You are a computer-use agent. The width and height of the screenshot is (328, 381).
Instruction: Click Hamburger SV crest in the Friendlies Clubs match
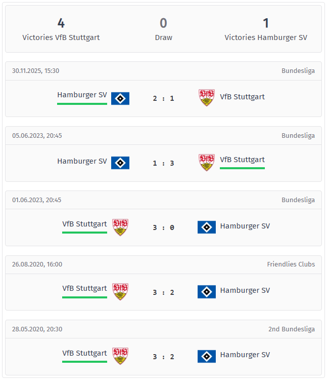207,291
